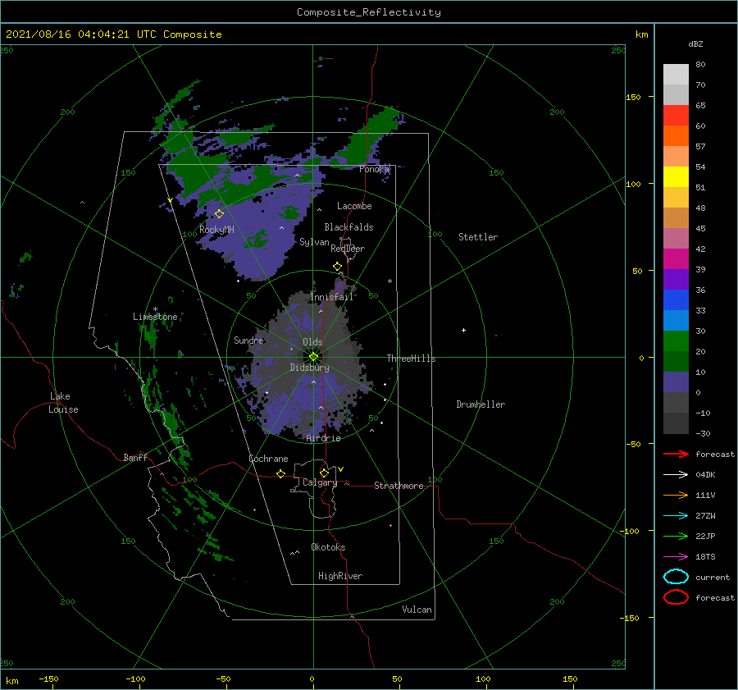Click the yellow diamond marker below Cochrane
This screenshot has height=690, width=738.
click(281, 474)
